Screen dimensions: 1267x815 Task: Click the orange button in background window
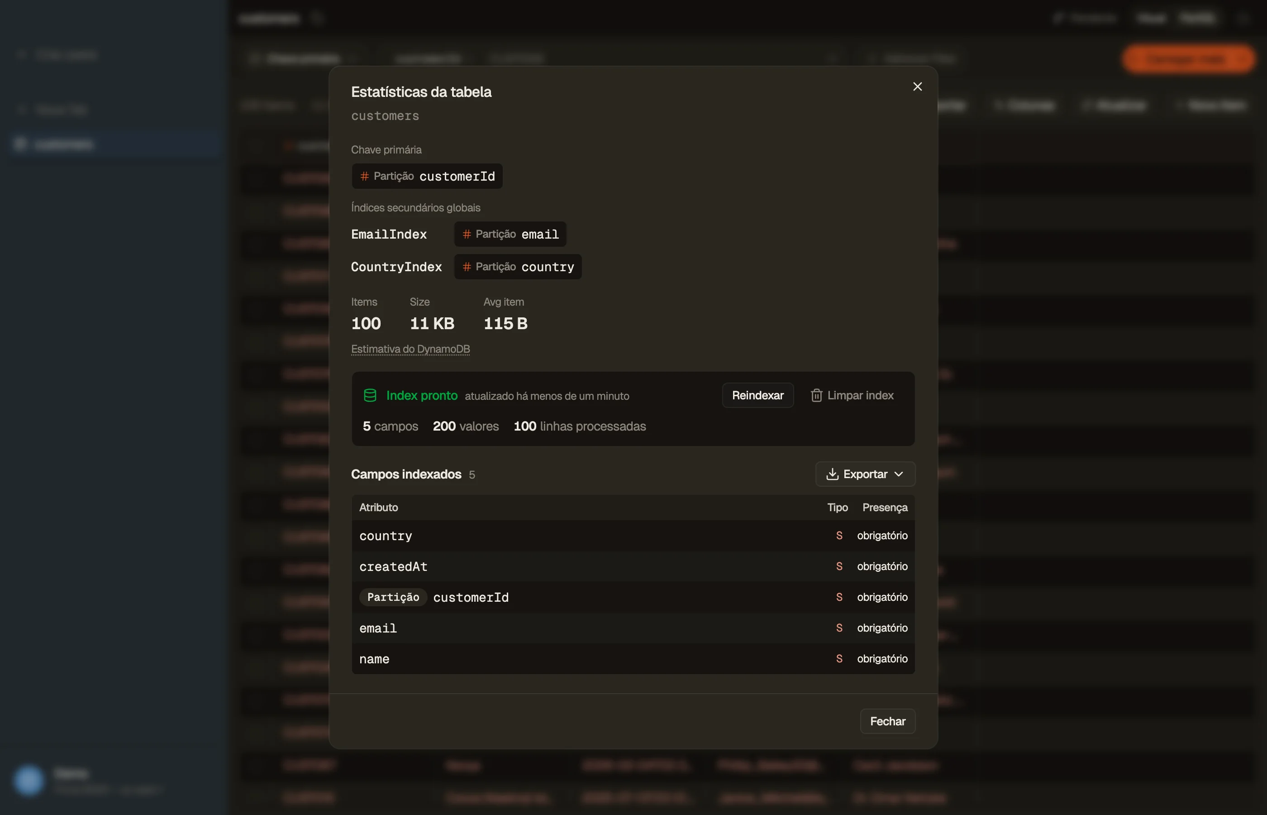pos(1189,59)
